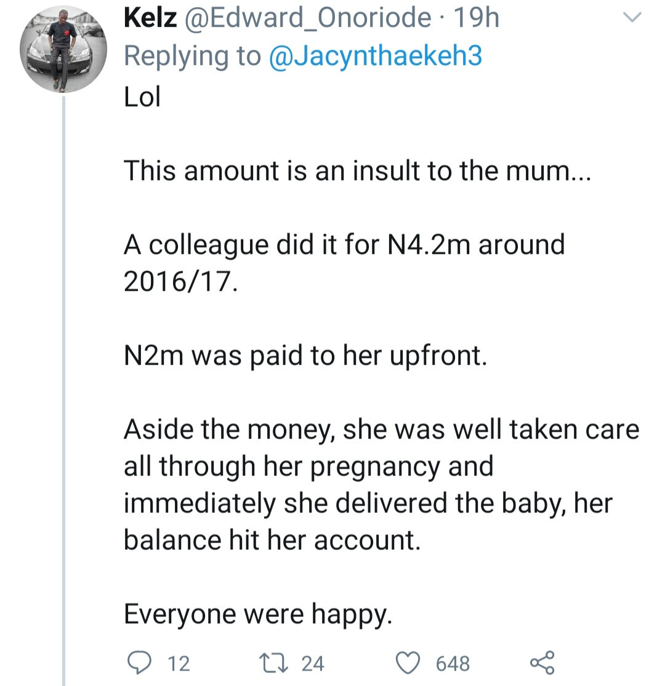Open the share icon options
665x686 pixels.
click(x=542, y=663)
